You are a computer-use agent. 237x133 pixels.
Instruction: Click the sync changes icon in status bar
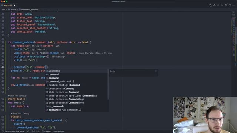(x=28, y=132)
